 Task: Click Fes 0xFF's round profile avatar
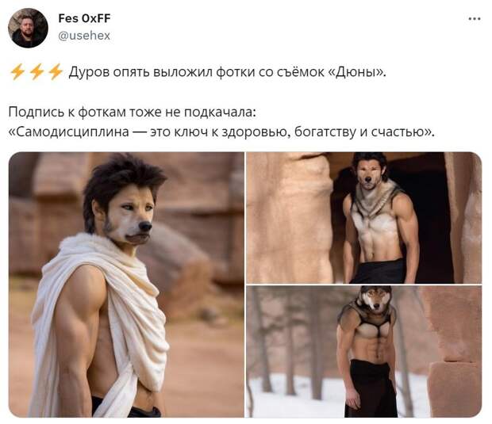[x=28, y=29]
